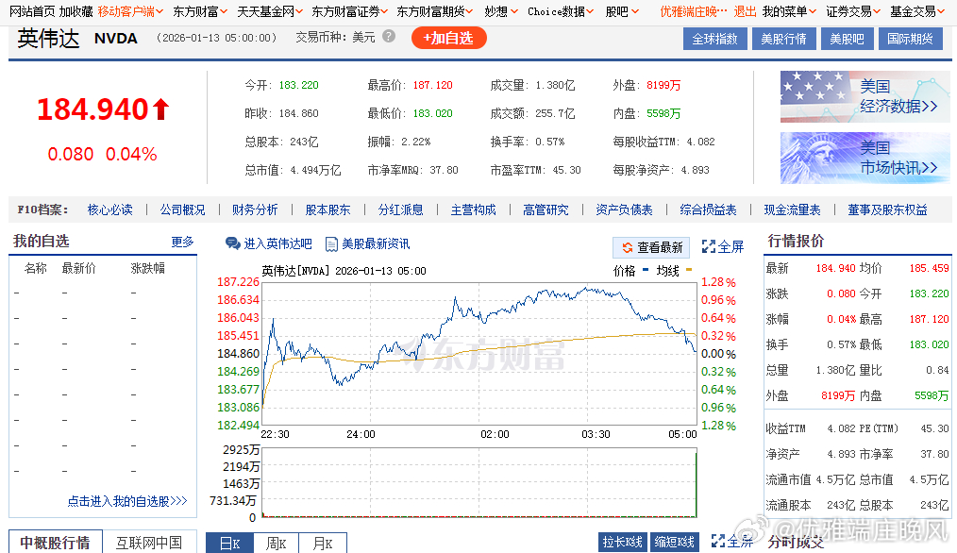
Task: Click 缩短K线 button
Action: [674, 542]
